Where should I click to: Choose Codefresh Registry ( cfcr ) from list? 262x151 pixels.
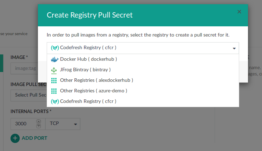pyautogui.click(x=88, y=101)
